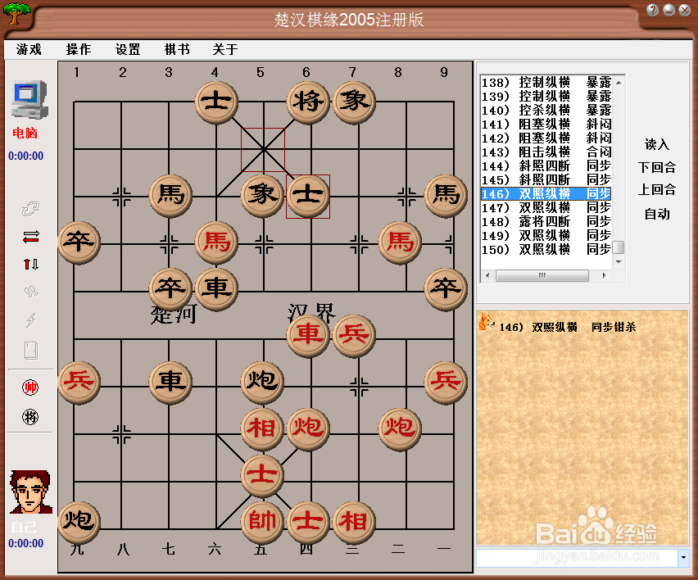
Task: Click the greyed page document icon
Action: tap(30, 351)
